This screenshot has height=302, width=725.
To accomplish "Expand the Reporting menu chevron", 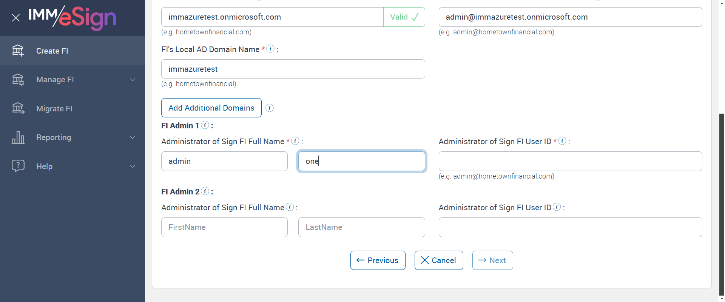I will (x=133, y=137).
